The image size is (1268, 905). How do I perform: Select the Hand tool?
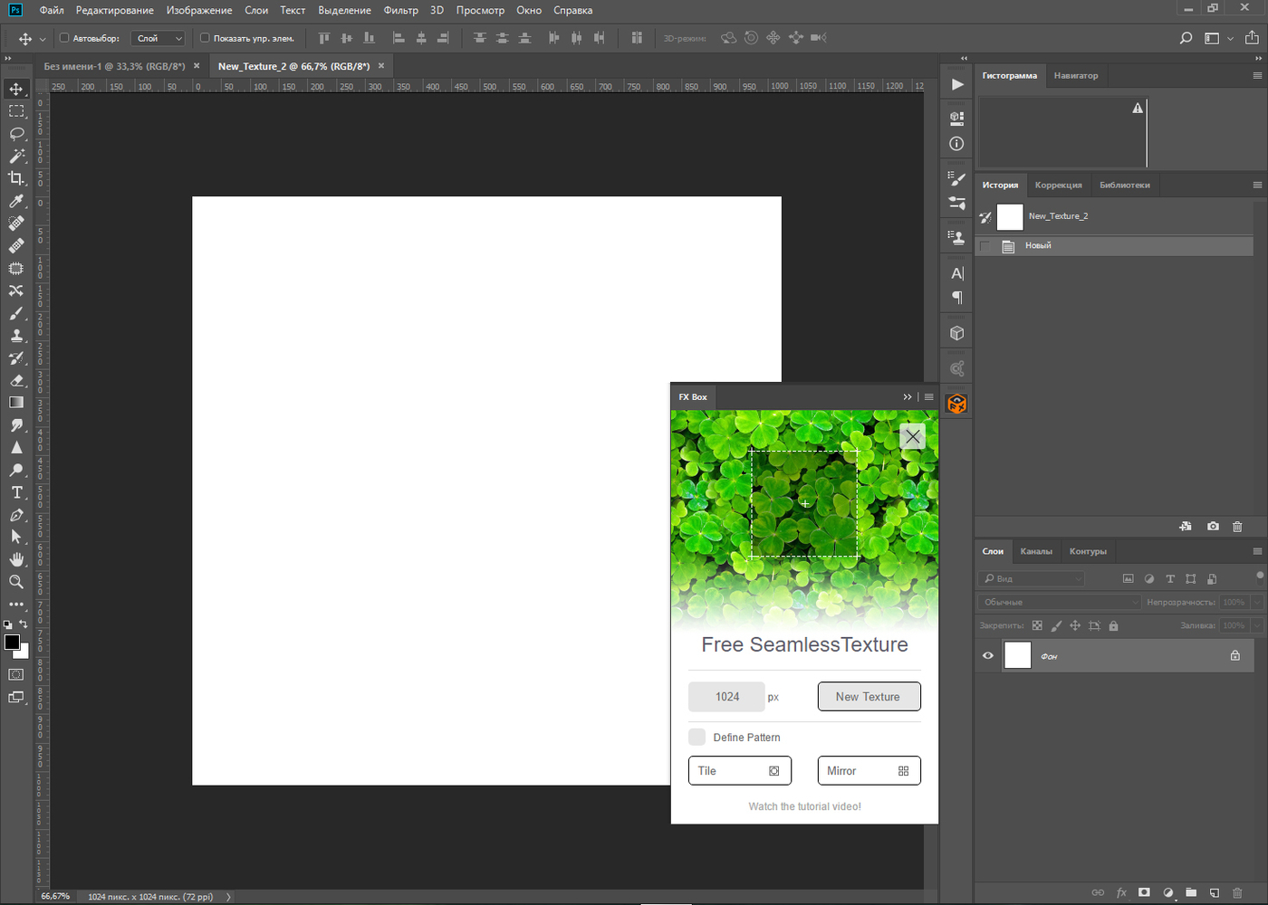tap(16, 559)
